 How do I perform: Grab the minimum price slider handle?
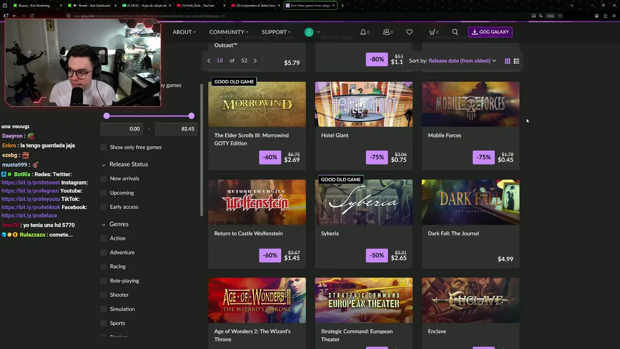tap(107, 116)
